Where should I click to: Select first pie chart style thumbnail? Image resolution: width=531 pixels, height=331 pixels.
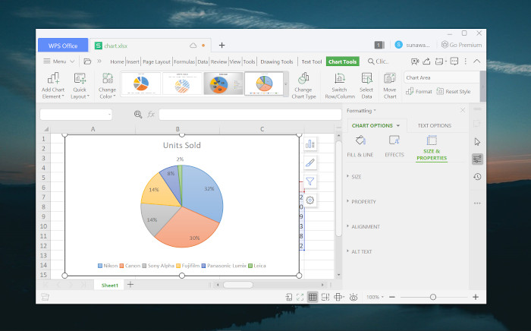click(141, 84)
